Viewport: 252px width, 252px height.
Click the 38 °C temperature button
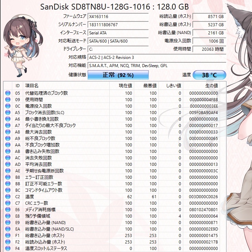pyautogui.click(x=209, y=75)
